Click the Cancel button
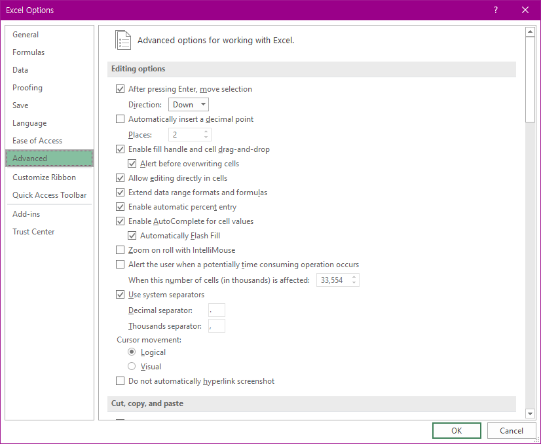The height and width of the screenshot is (444, 541). coord(512,430)
